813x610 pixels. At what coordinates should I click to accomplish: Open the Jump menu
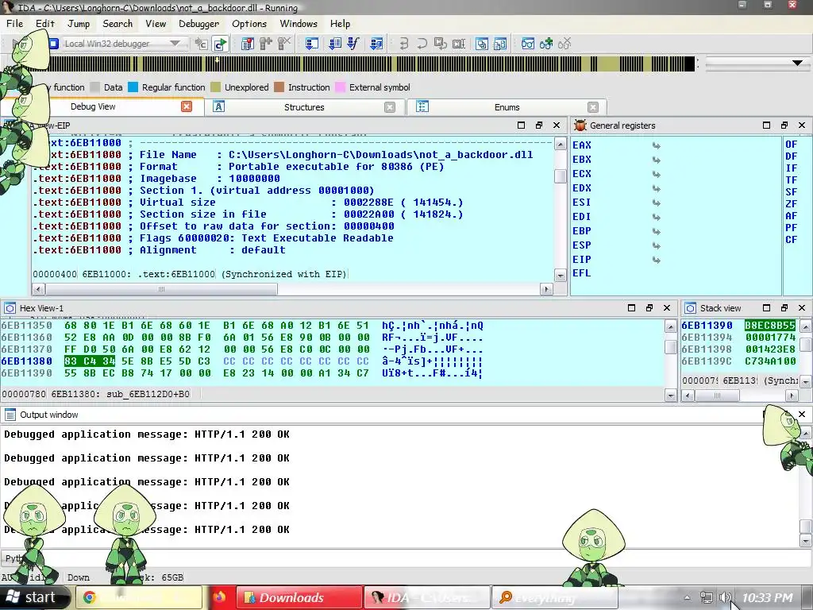pos(79,24)
